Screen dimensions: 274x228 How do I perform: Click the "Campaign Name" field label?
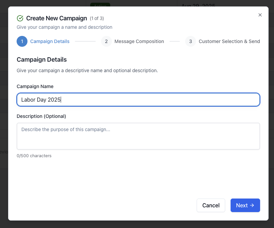pyautogui.click(x=35, y=86)
